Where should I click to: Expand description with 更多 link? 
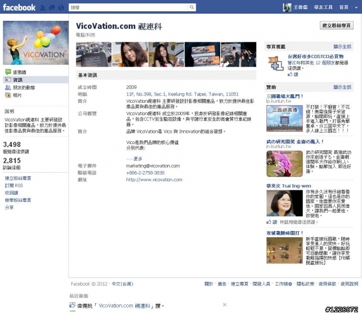tap(138, 159)
